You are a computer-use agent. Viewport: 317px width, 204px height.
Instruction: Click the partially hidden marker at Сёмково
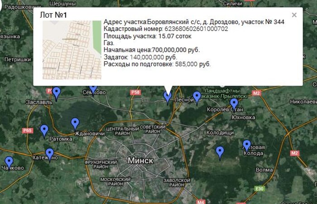point(93,88)
